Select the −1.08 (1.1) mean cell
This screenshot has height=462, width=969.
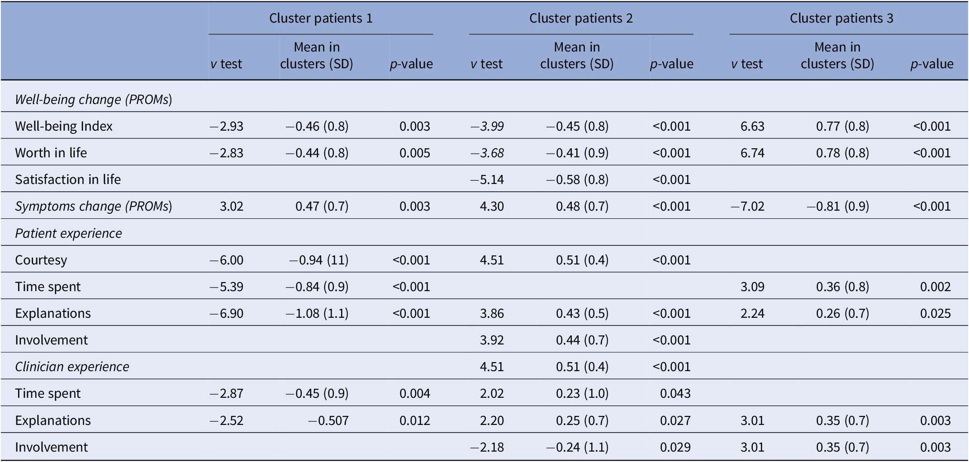point(317,313)
